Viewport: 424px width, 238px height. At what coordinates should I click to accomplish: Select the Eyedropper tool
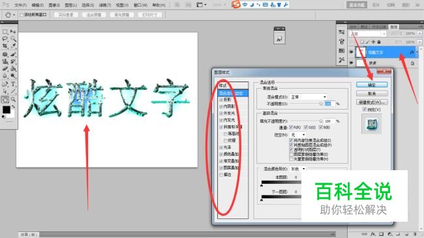pos(13,46)
